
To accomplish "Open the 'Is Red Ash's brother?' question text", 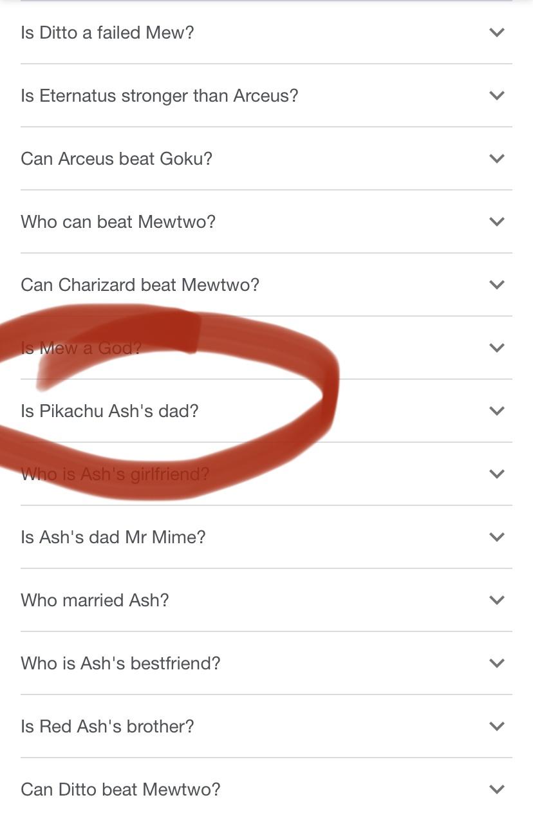I will point(107,726).
